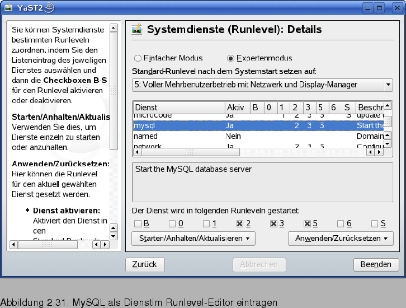The width and height of the screenshot is (406, 308).
Task: Click the Zurück button
Action: click(x=145, y=264)
